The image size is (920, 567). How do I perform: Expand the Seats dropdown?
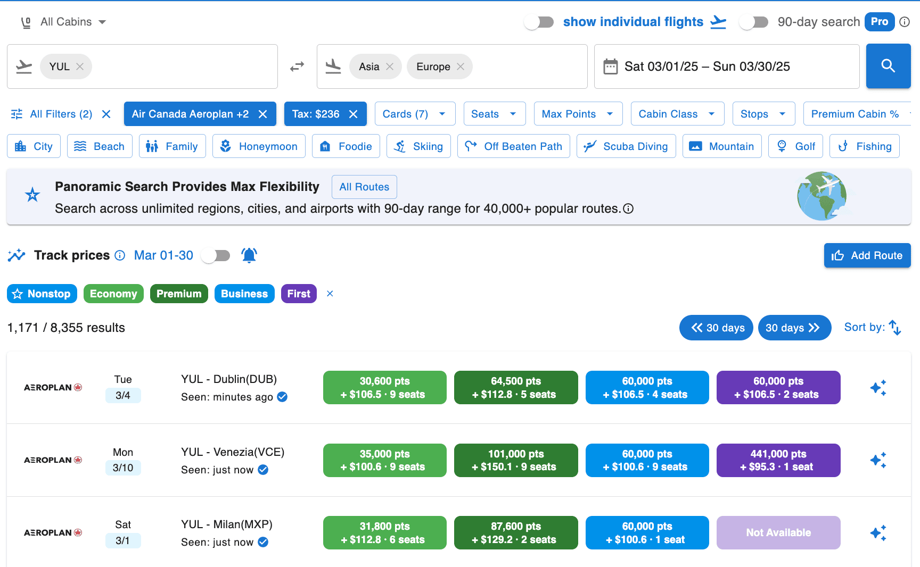tap(494, 114)
